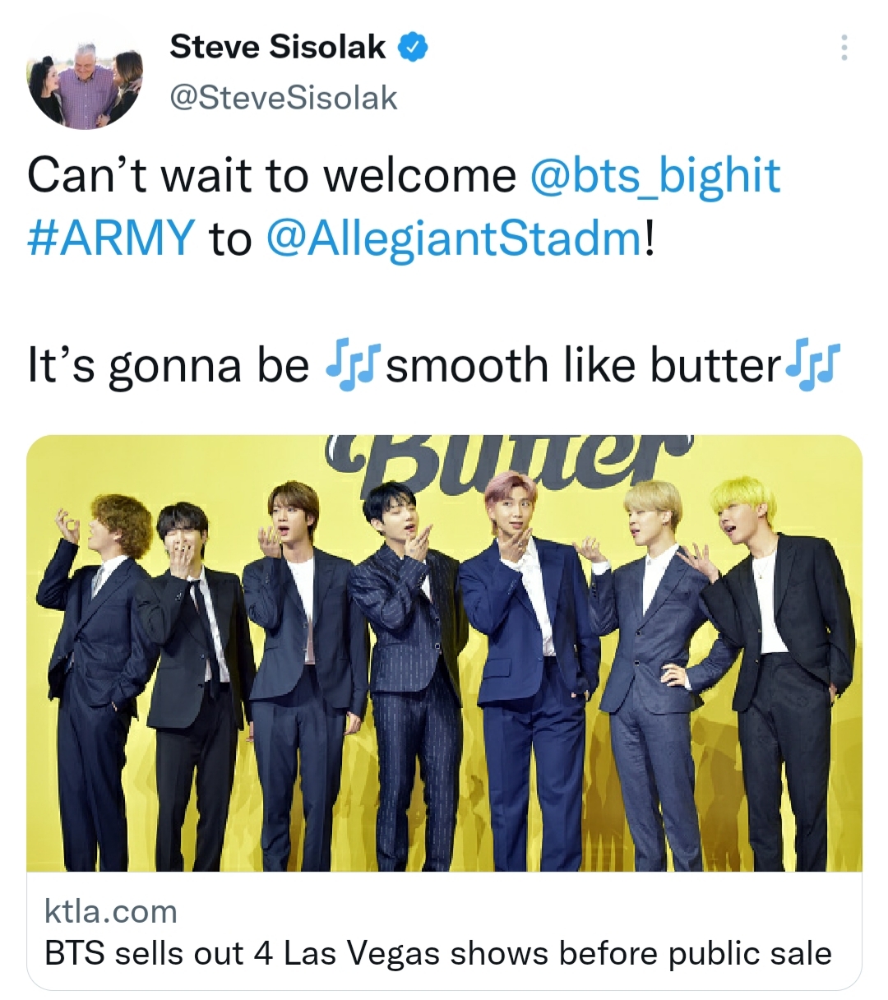The width and height of the screenshot is (888, 1000).
Task: Open the @SteveSisolak handle link
Action: [x=283, y=98]
